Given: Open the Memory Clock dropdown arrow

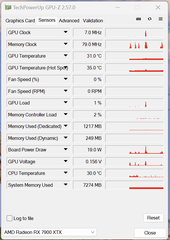Looking at the screenshot, I should [66, 44].
